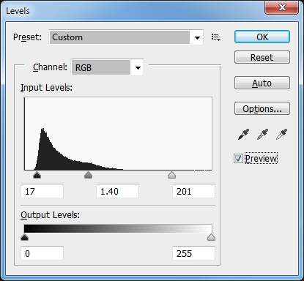This screenshot has width=304, height=281.
Task: Open the preset options menu icon
Action: click(216, 37)
